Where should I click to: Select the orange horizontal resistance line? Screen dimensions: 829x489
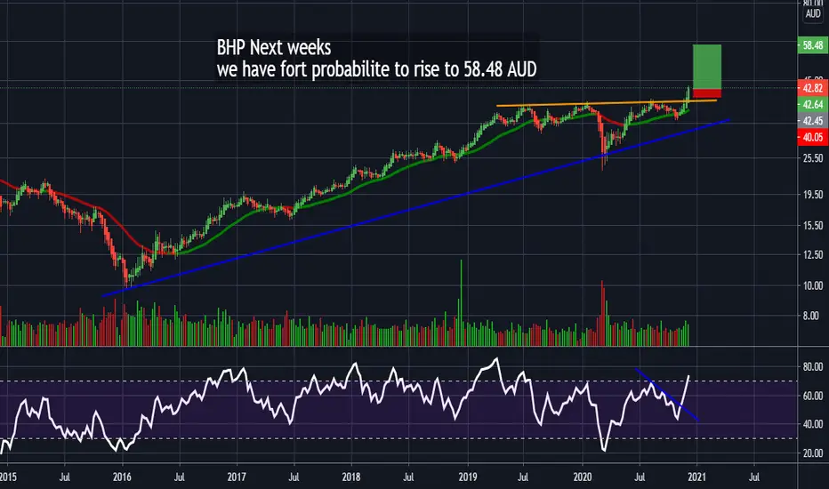point(607,102)
